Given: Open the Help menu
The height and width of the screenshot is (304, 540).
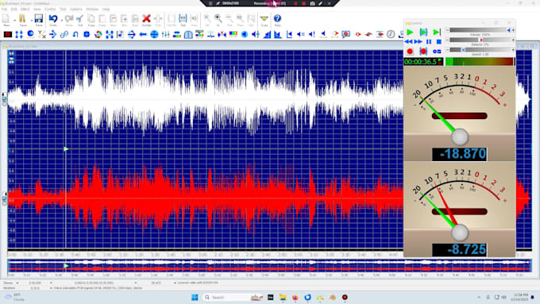Looking at the screenshot, I should coord(106,9).
